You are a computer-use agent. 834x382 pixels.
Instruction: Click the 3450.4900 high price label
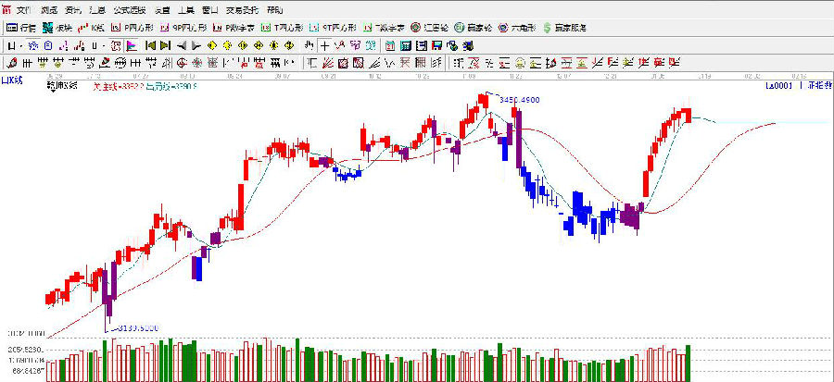tap(520, 98)
